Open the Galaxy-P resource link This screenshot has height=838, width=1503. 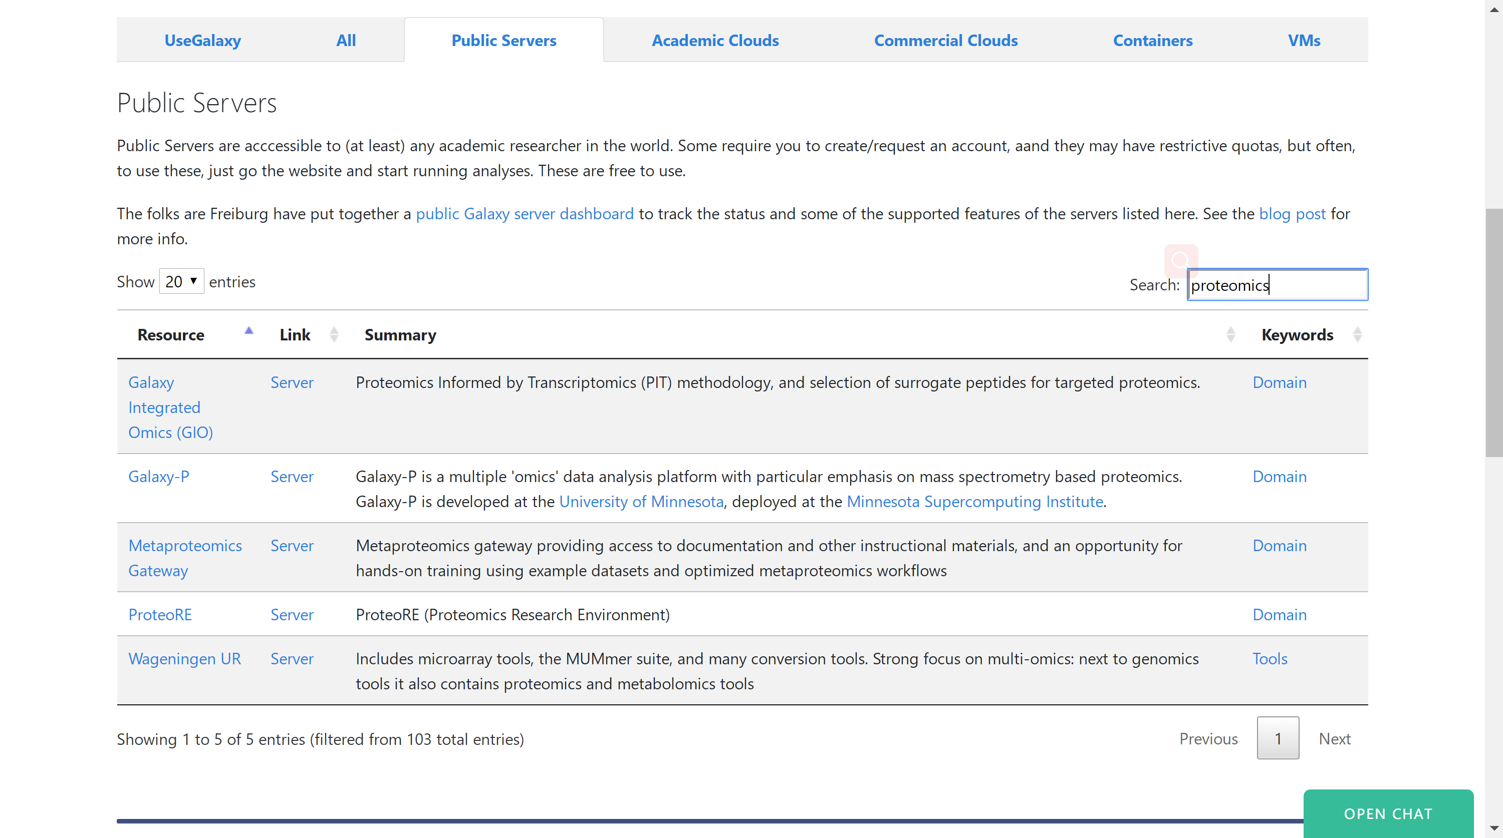pos(159,477)
